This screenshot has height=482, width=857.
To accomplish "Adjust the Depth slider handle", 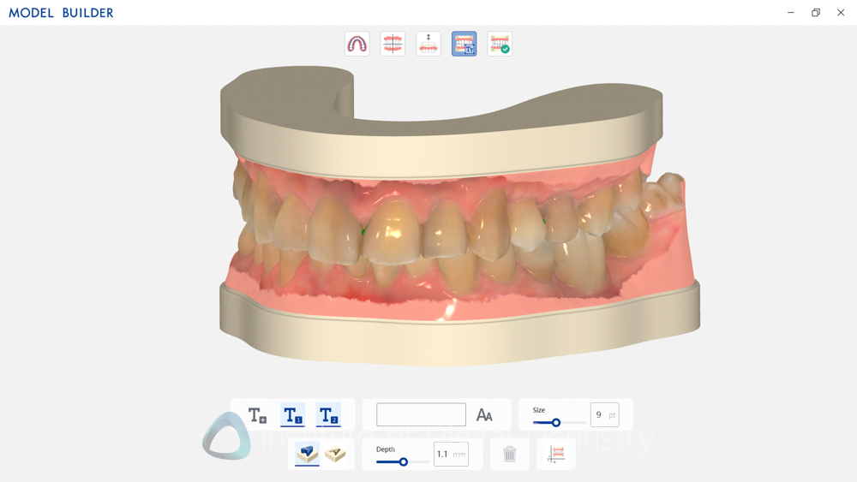I will (404, 461).
